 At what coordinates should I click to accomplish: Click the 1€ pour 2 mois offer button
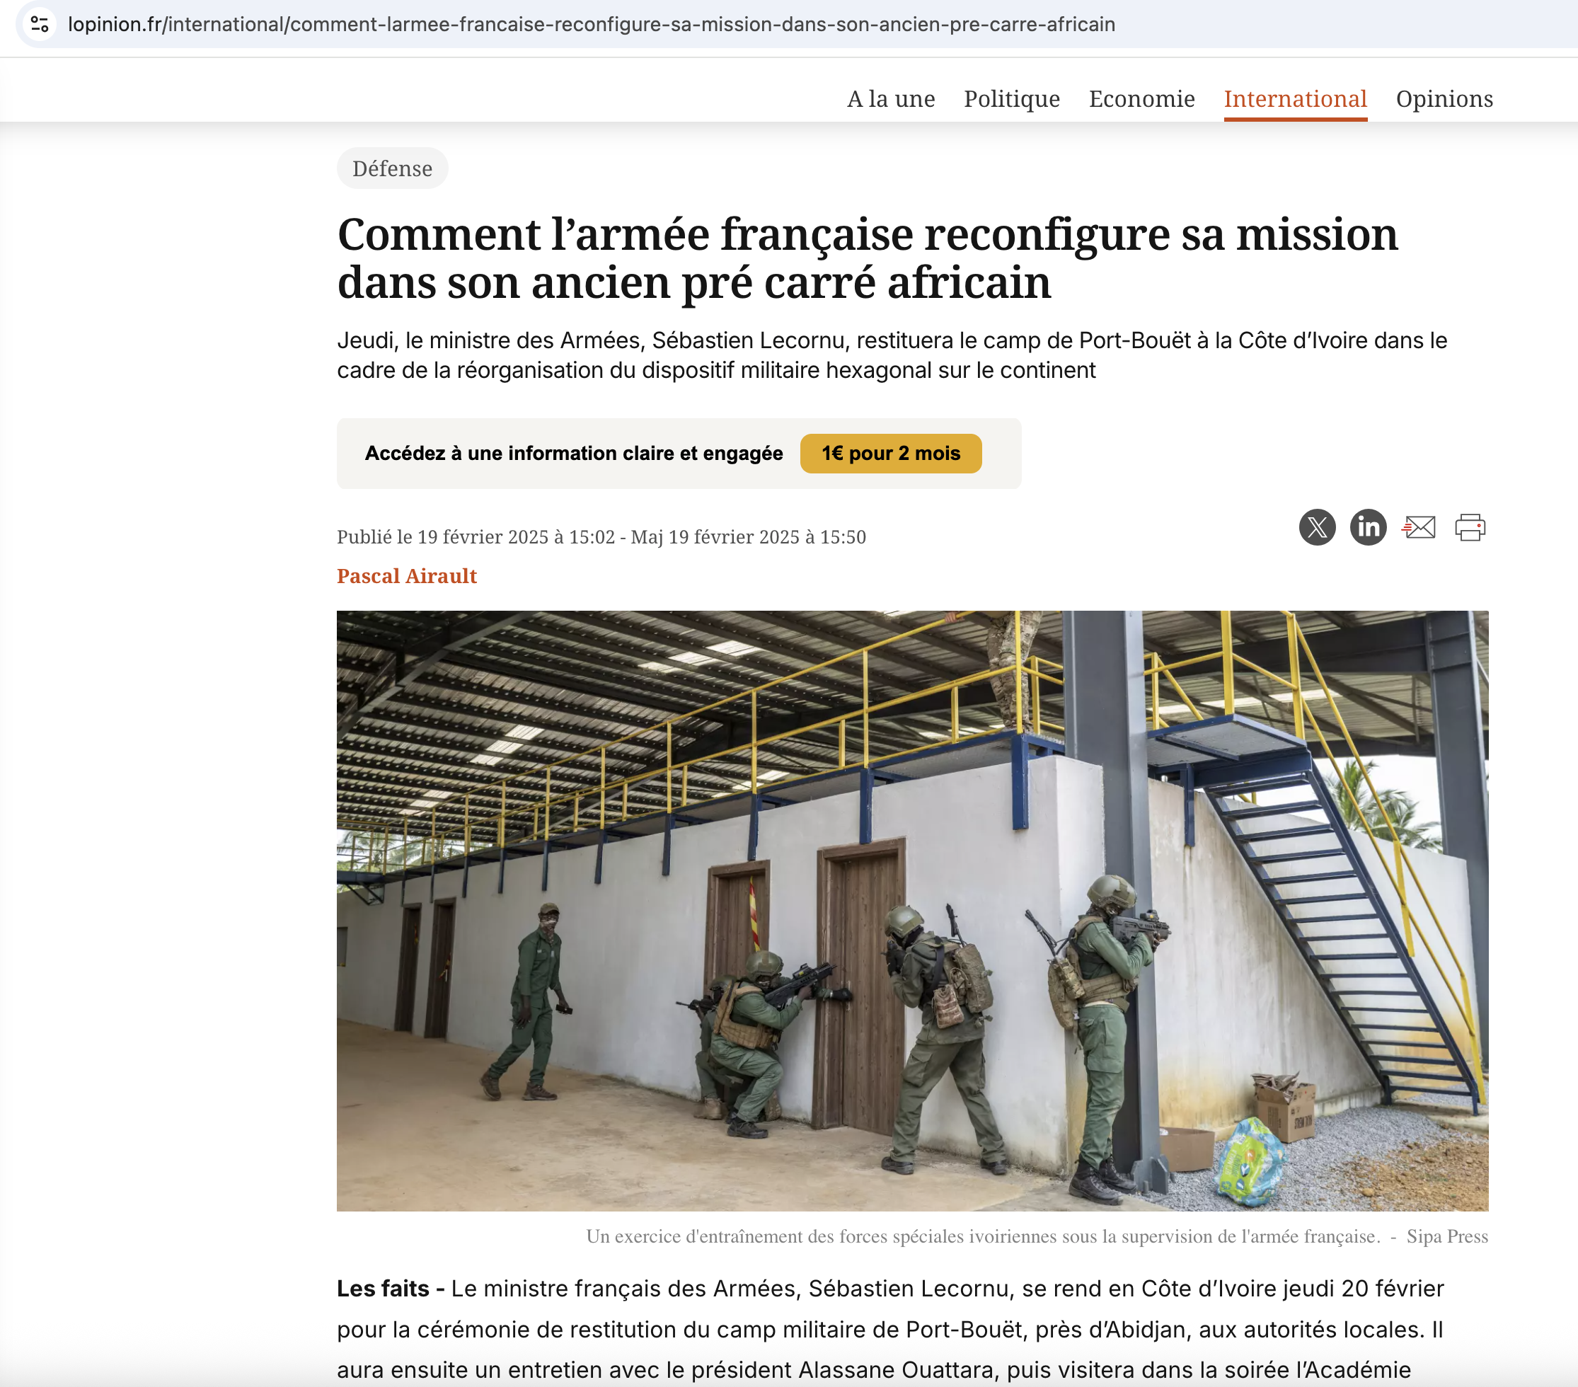[891, 453]
